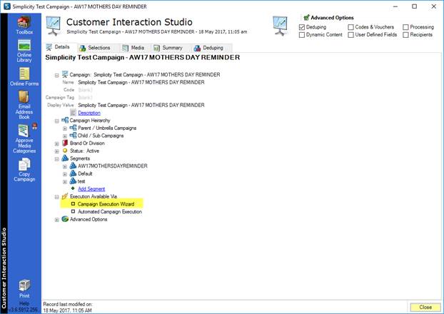Click the Advanced Options globe icon in tree
The image size is (444, 314).
coord(65,219)
